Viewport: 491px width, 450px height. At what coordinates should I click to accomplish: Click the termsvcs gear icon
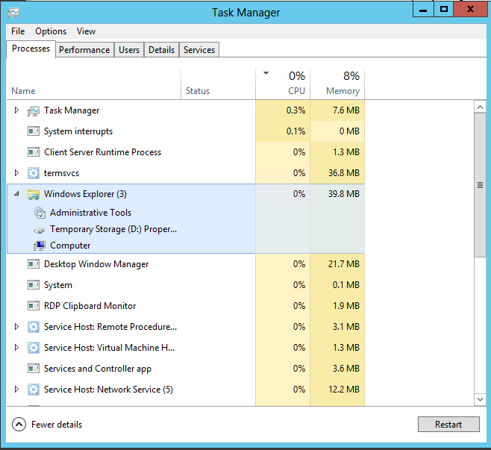click(x=33, y=173)
